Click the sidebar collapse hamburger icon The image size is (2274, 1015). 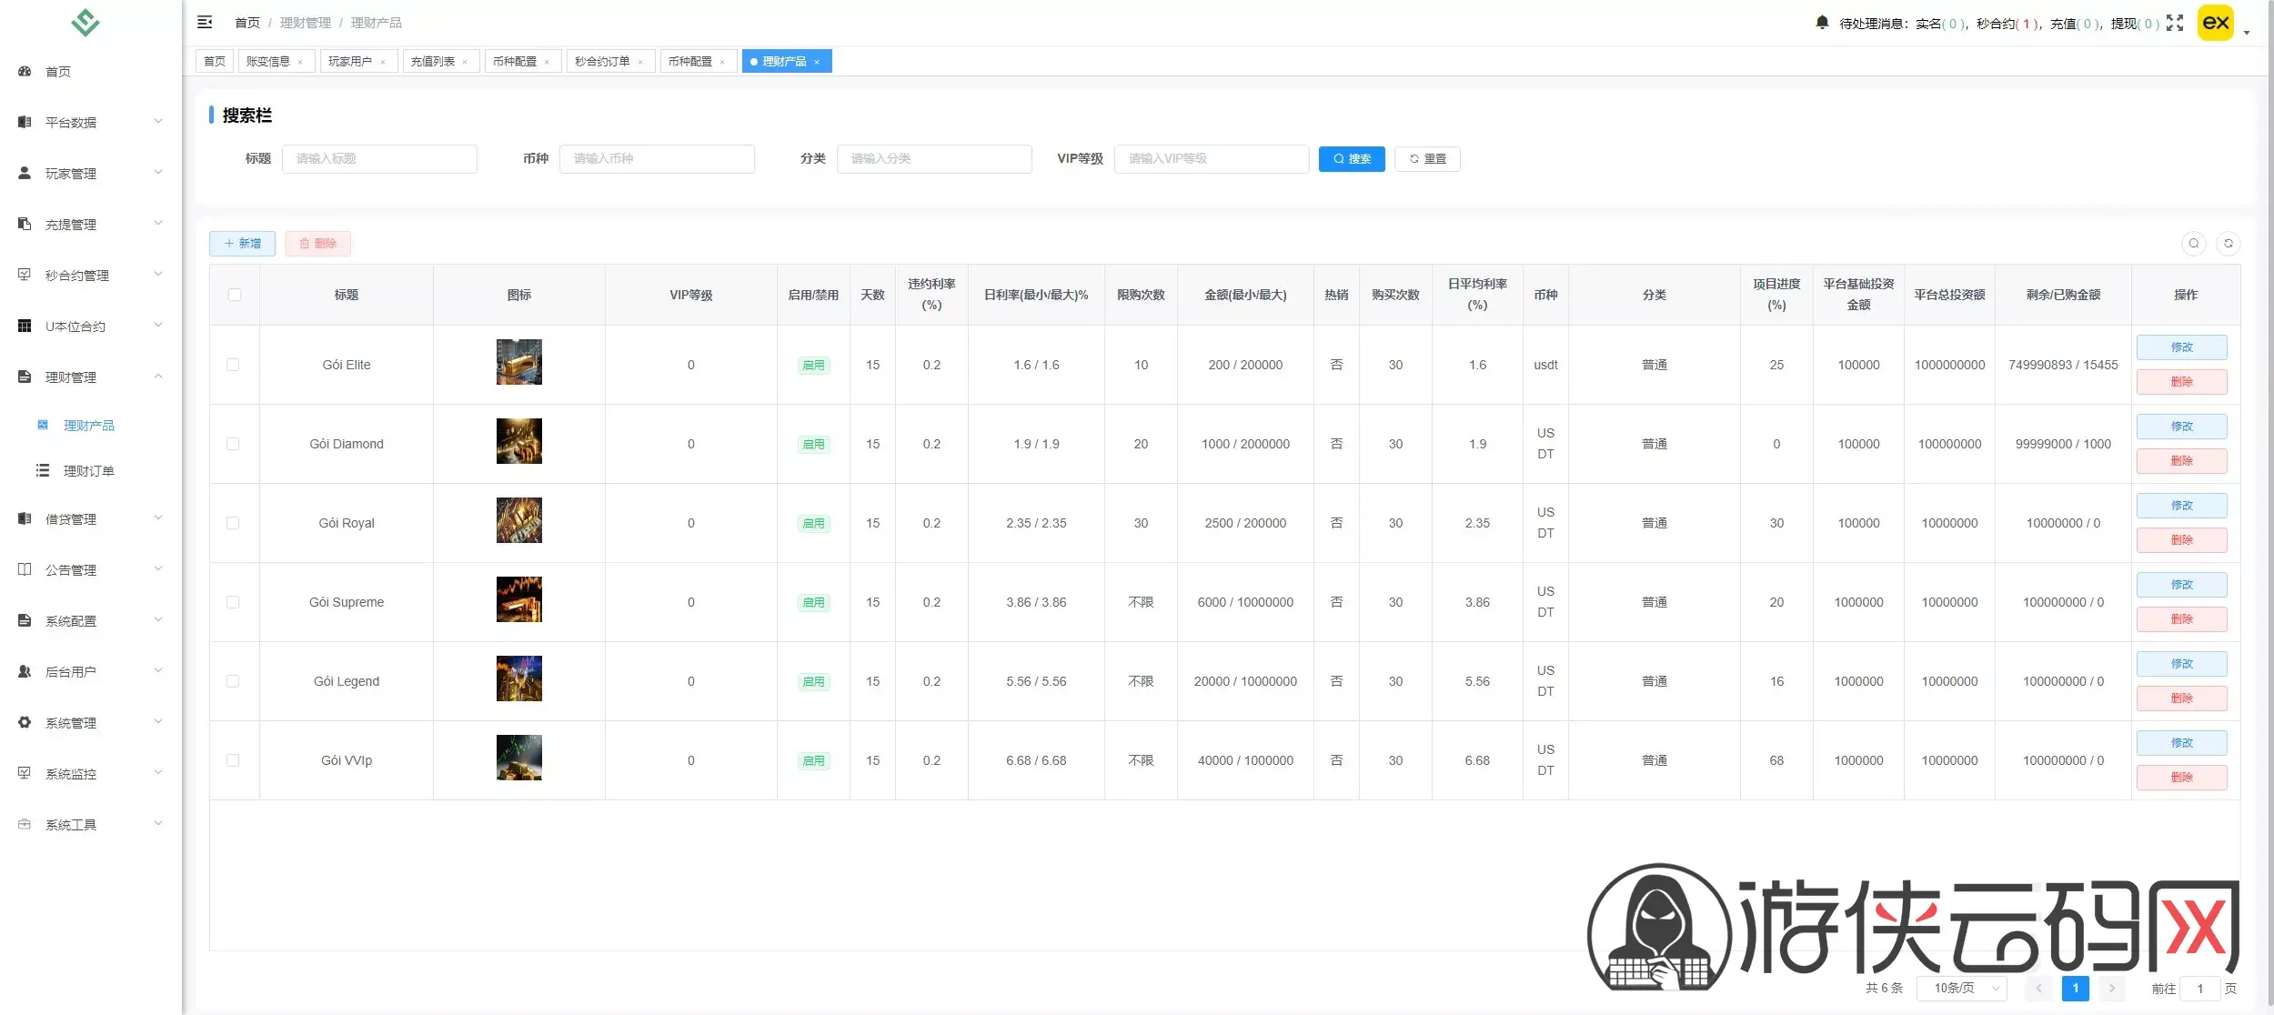click(x=205, y=22)
